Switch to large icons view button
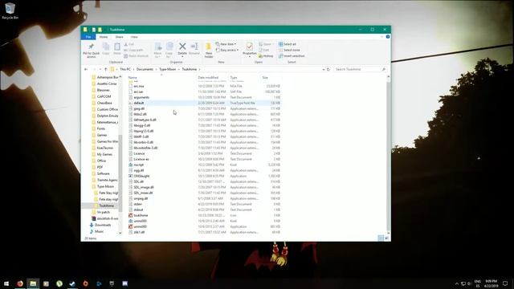 pos(387,238)
